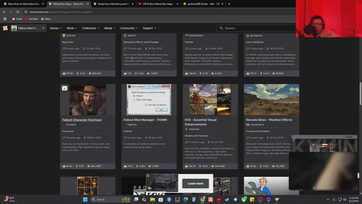Toggle the checkmark on Fallout Character Overhaul card
362x204 pixels.
(x=64, y=88)
